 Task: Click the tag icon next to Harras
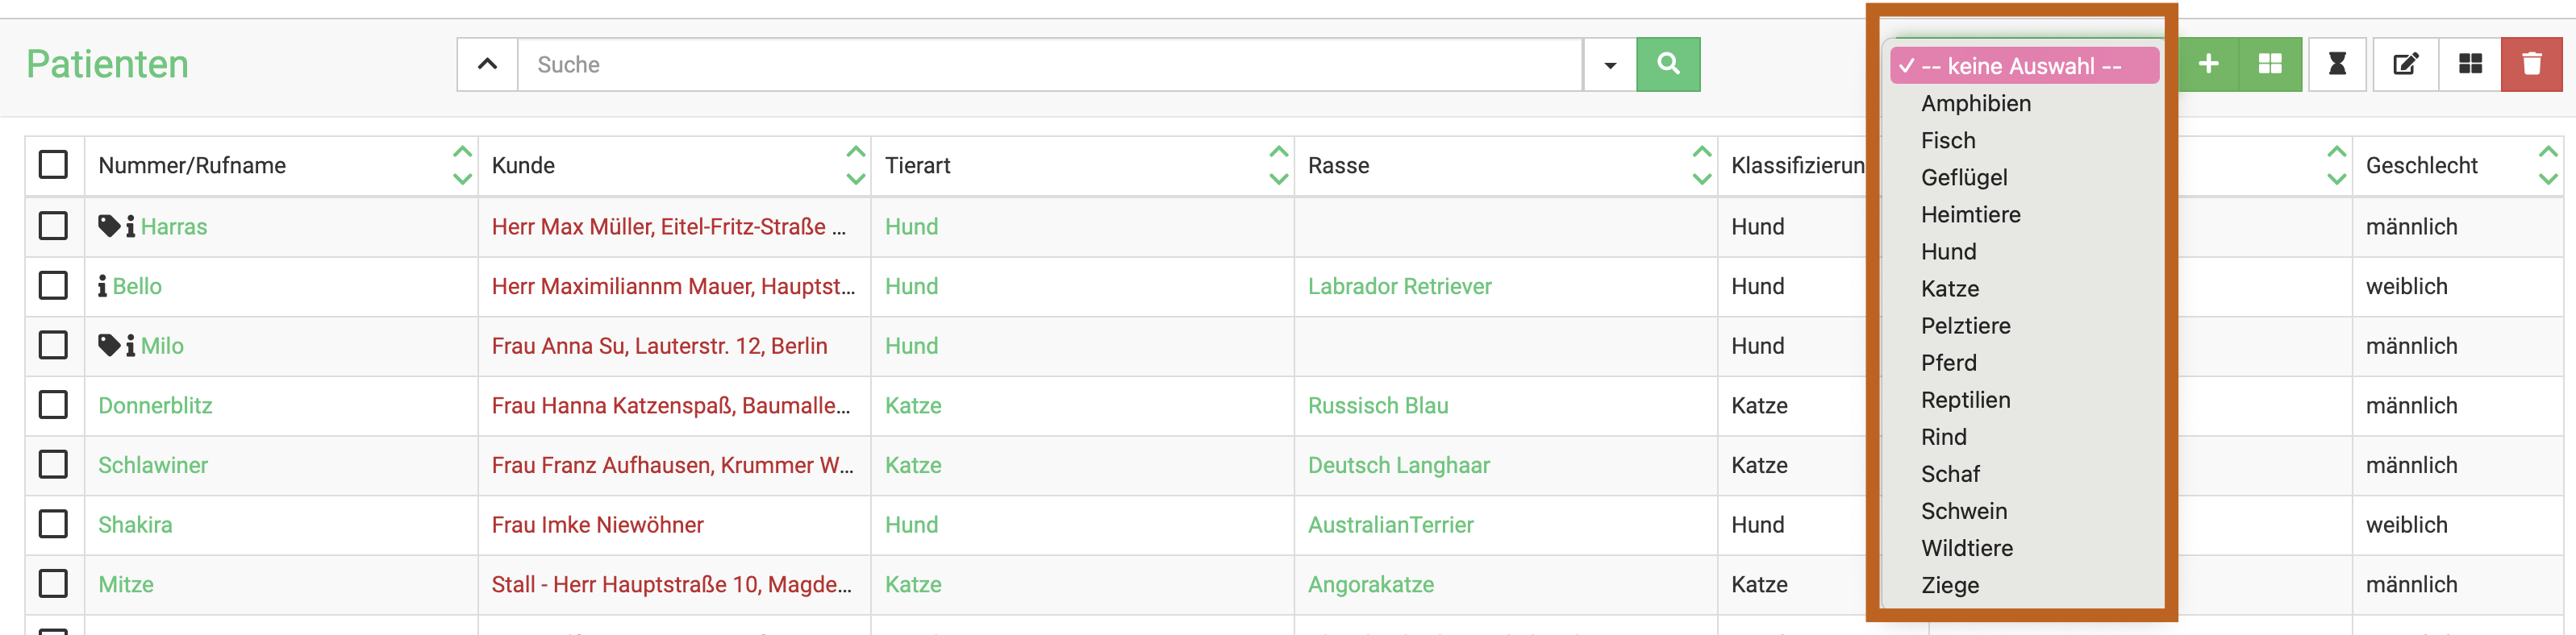tap(109, 226)
